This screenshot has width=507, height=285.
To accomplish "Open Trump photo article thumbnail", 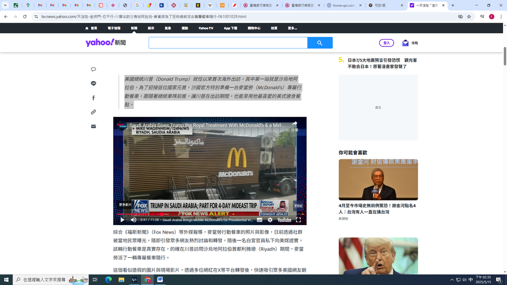I will 378,256.
